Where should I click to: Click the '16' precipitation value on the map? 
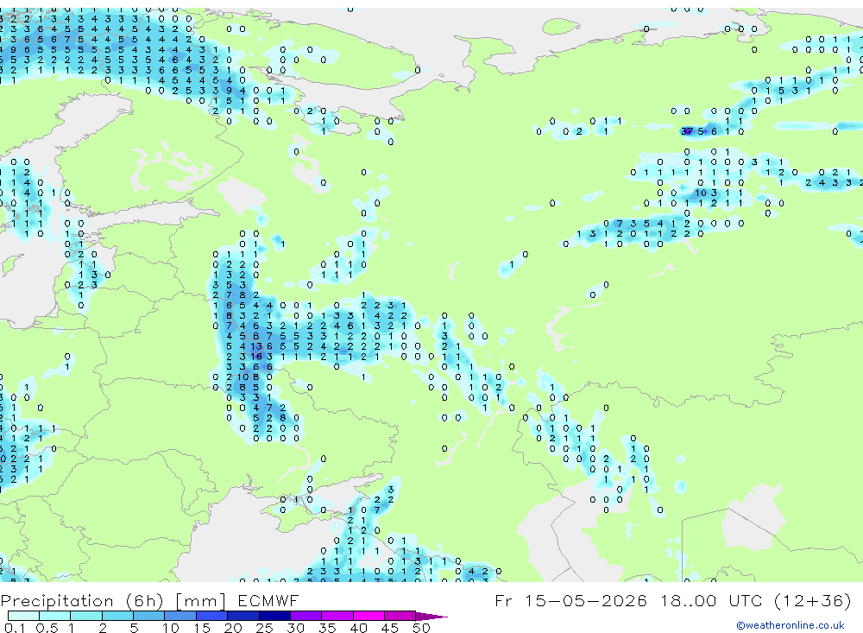256,357
